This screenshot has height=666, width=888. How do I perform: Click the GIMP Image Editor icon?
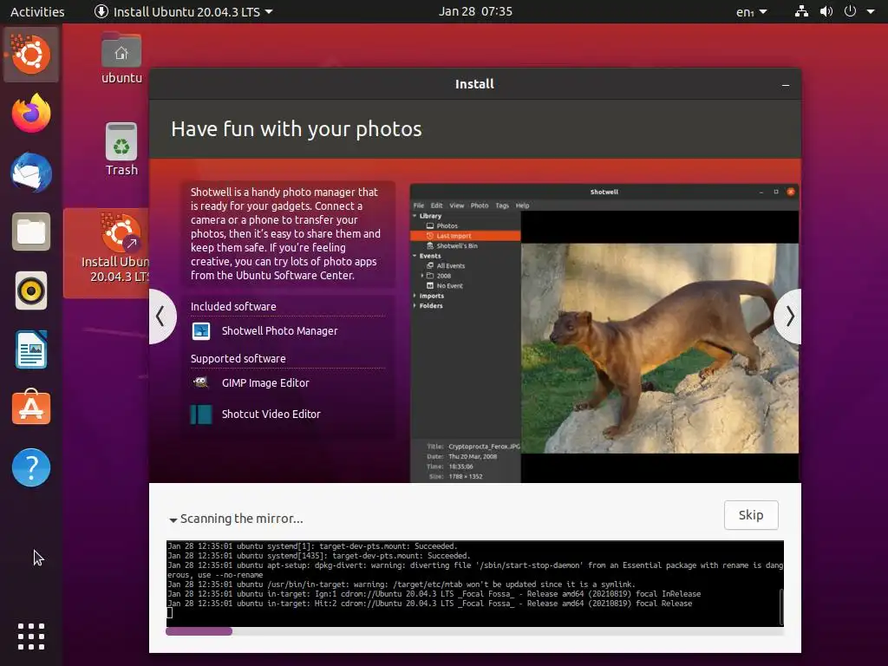pyautogui.click(x=201, y=382)
